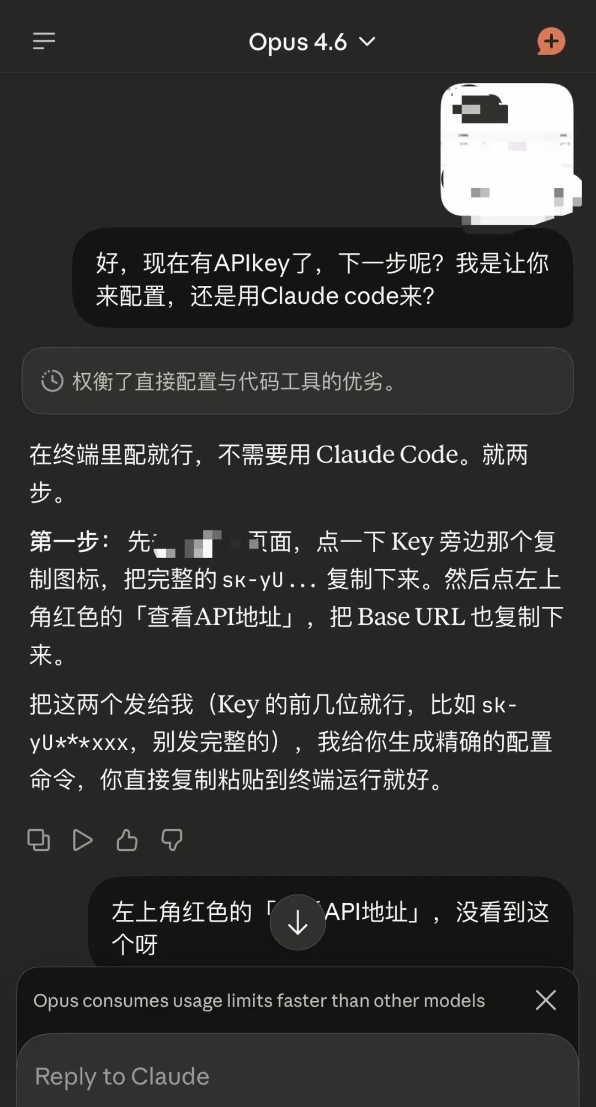Dismiss the Opus usage limits notice
Image resolution: width=596 pixels, height=1107 pixels.
pyautogui.click(x=546, y=1000)
